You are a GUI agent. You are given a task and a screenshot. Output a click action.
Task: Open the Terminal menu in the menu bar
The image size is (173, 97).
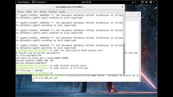pyautogui.click(x=52, y=12)
